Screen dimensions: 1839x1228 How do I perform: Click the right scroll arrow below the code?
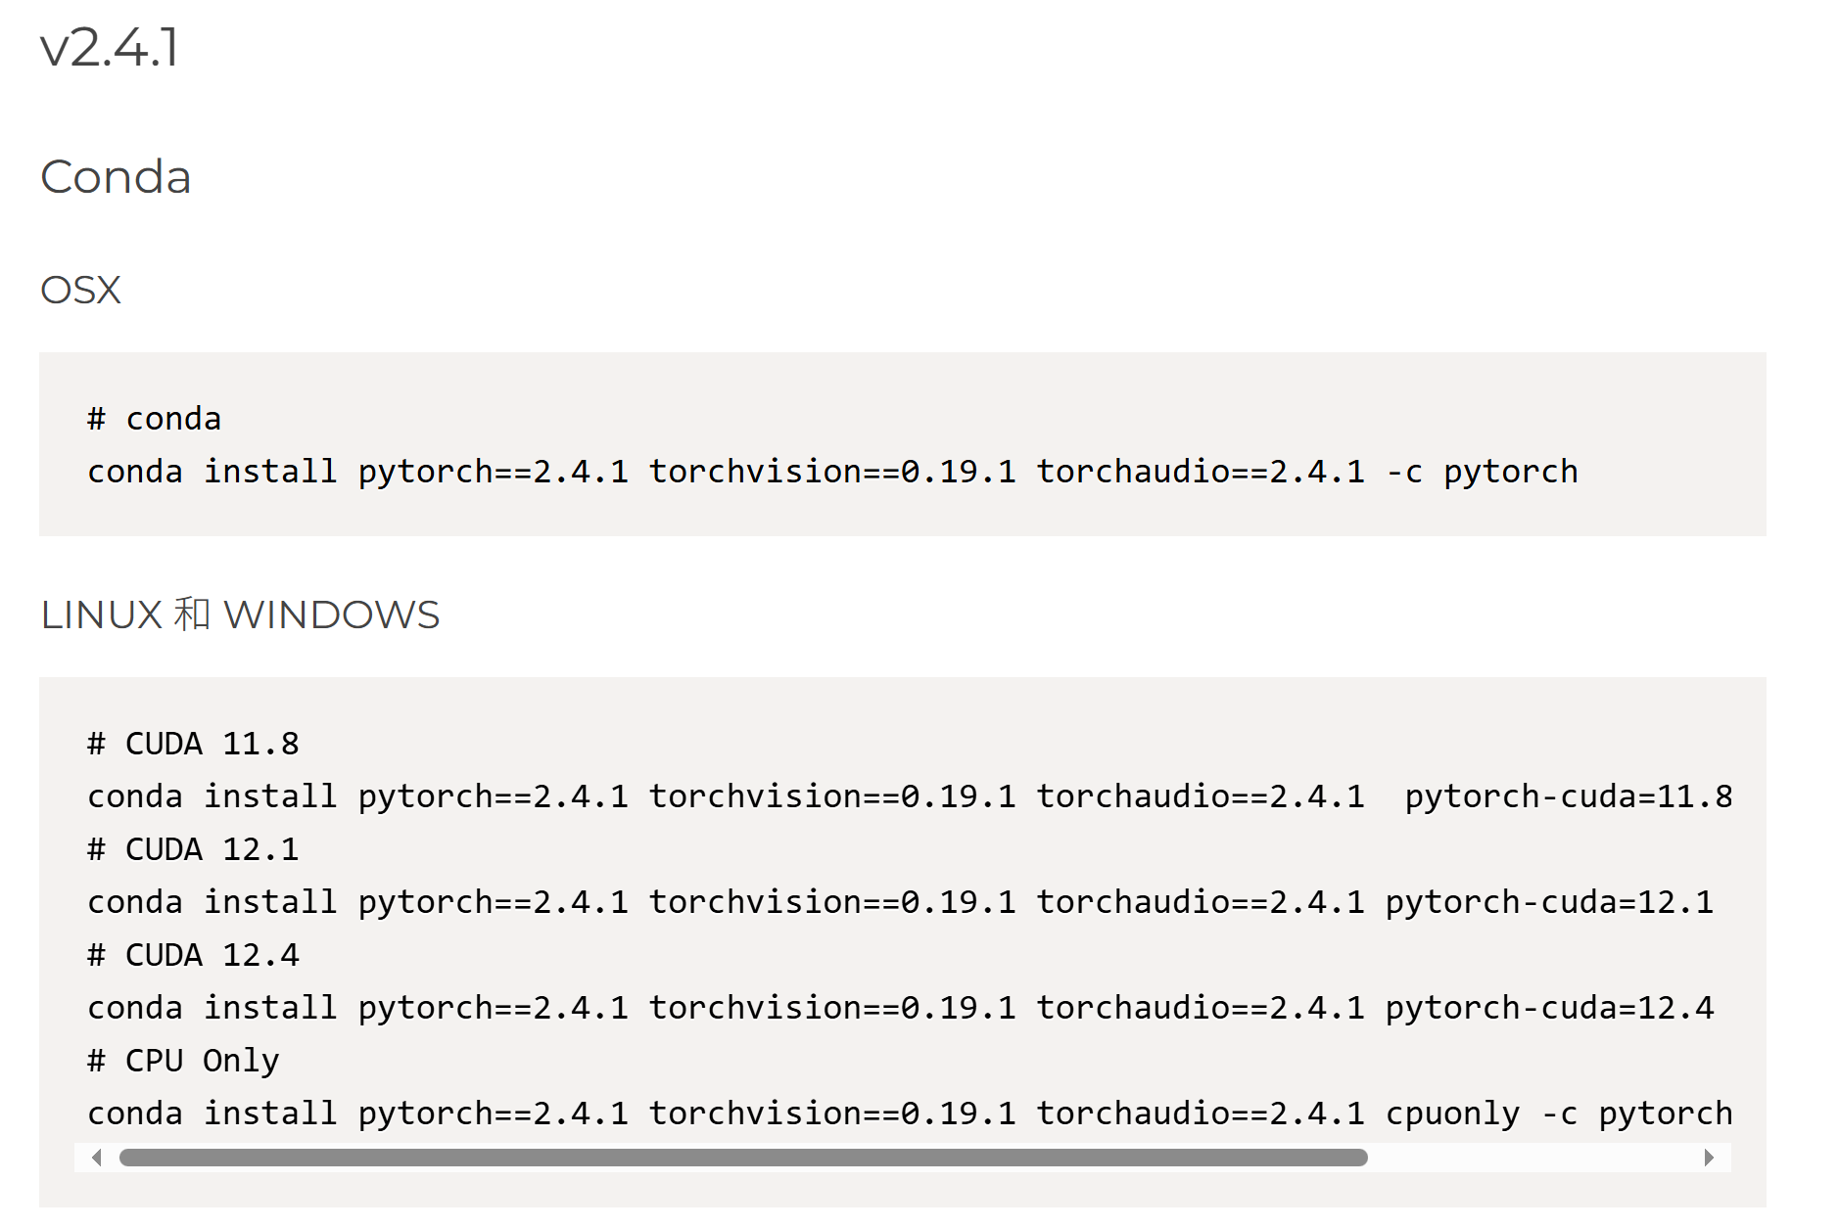1709,1157
